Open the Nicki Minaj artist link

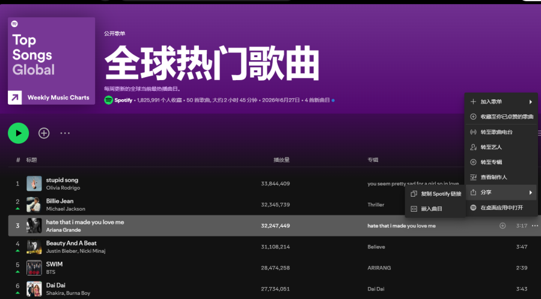click(93, 251)
